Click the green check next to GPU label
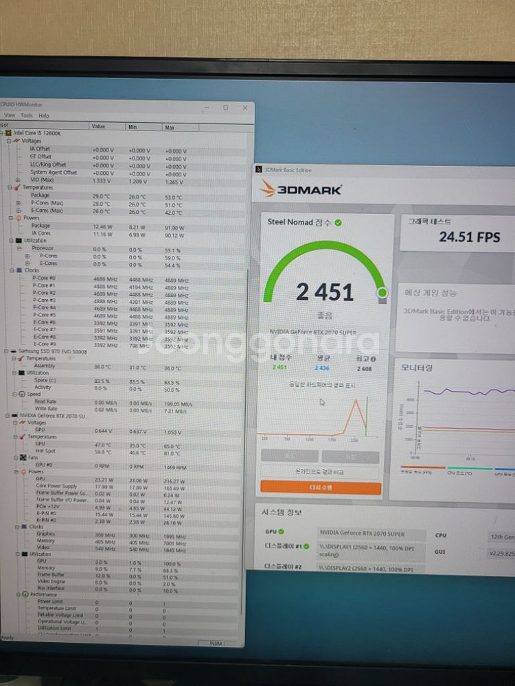Image resolution: width=515 pixels, height=686 pixels. [281, 532]
